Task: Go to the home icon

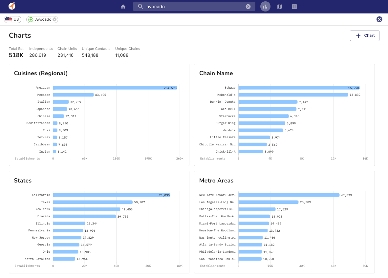Action: pyautogui.click(x=123, y=7)
